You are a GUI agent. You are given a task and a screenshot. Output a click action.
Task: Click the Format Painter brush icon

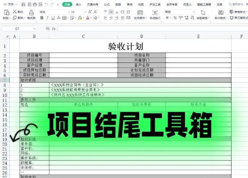(x=31, y=12)
